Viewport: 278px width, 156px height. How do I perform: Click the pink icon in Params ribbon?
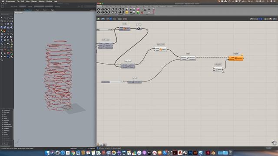coord(138,10)
